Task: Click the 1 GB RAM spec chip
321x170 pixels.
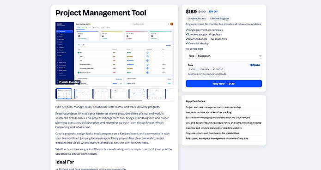Action: tap(204, 69)
